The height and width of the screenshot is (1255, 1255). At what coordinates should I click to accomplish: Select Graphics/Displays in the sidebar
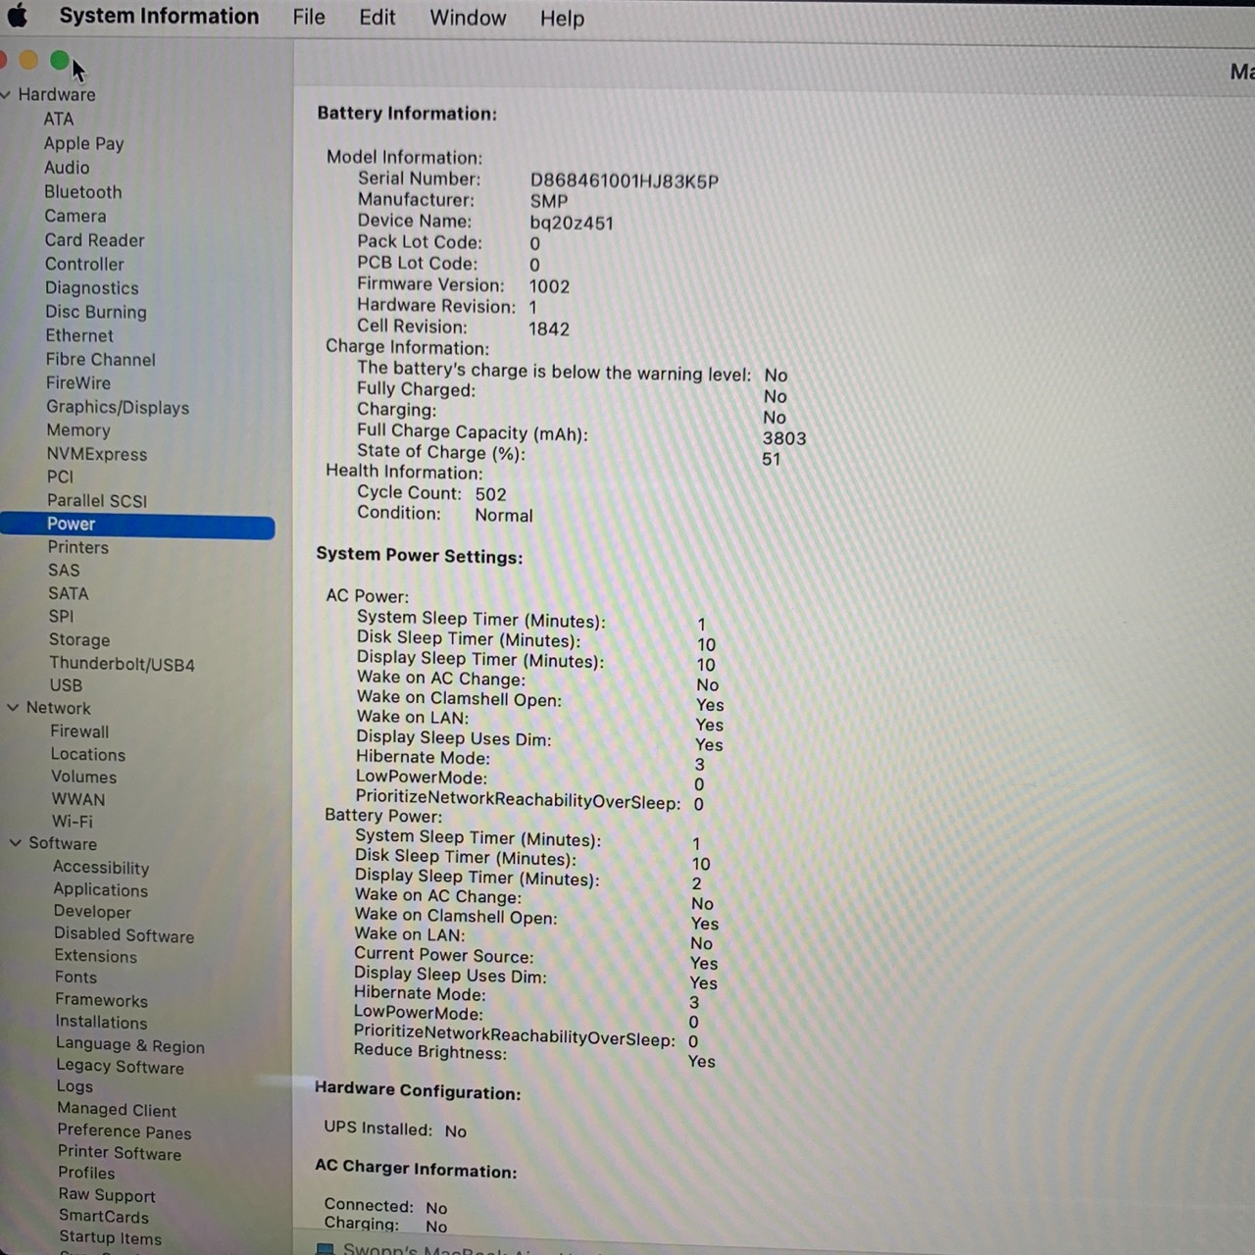pos(118,407)
